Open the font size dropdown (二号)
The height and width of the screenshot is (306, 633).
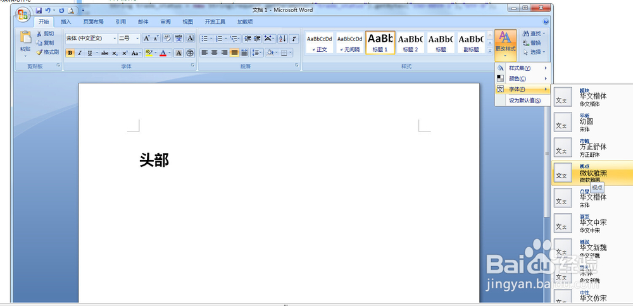[137, 39]
